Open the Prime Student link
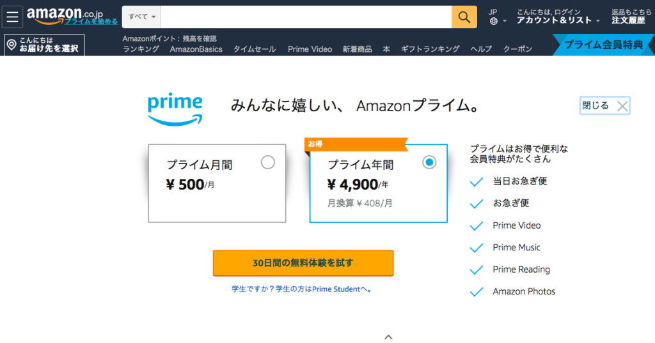Image resolution: width=655 pixels, height=343 pixels. point(302,289)
